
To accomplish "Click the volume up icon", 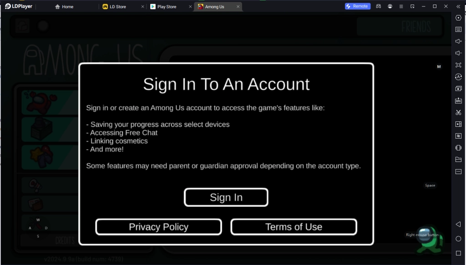I will click(x=458, y=41).
